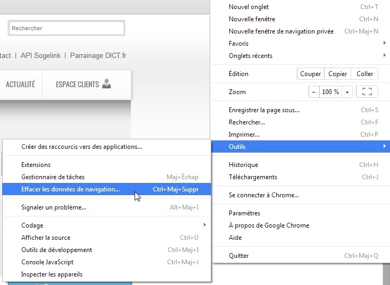
Task: Choose Afficher la source
Action: 107,237
